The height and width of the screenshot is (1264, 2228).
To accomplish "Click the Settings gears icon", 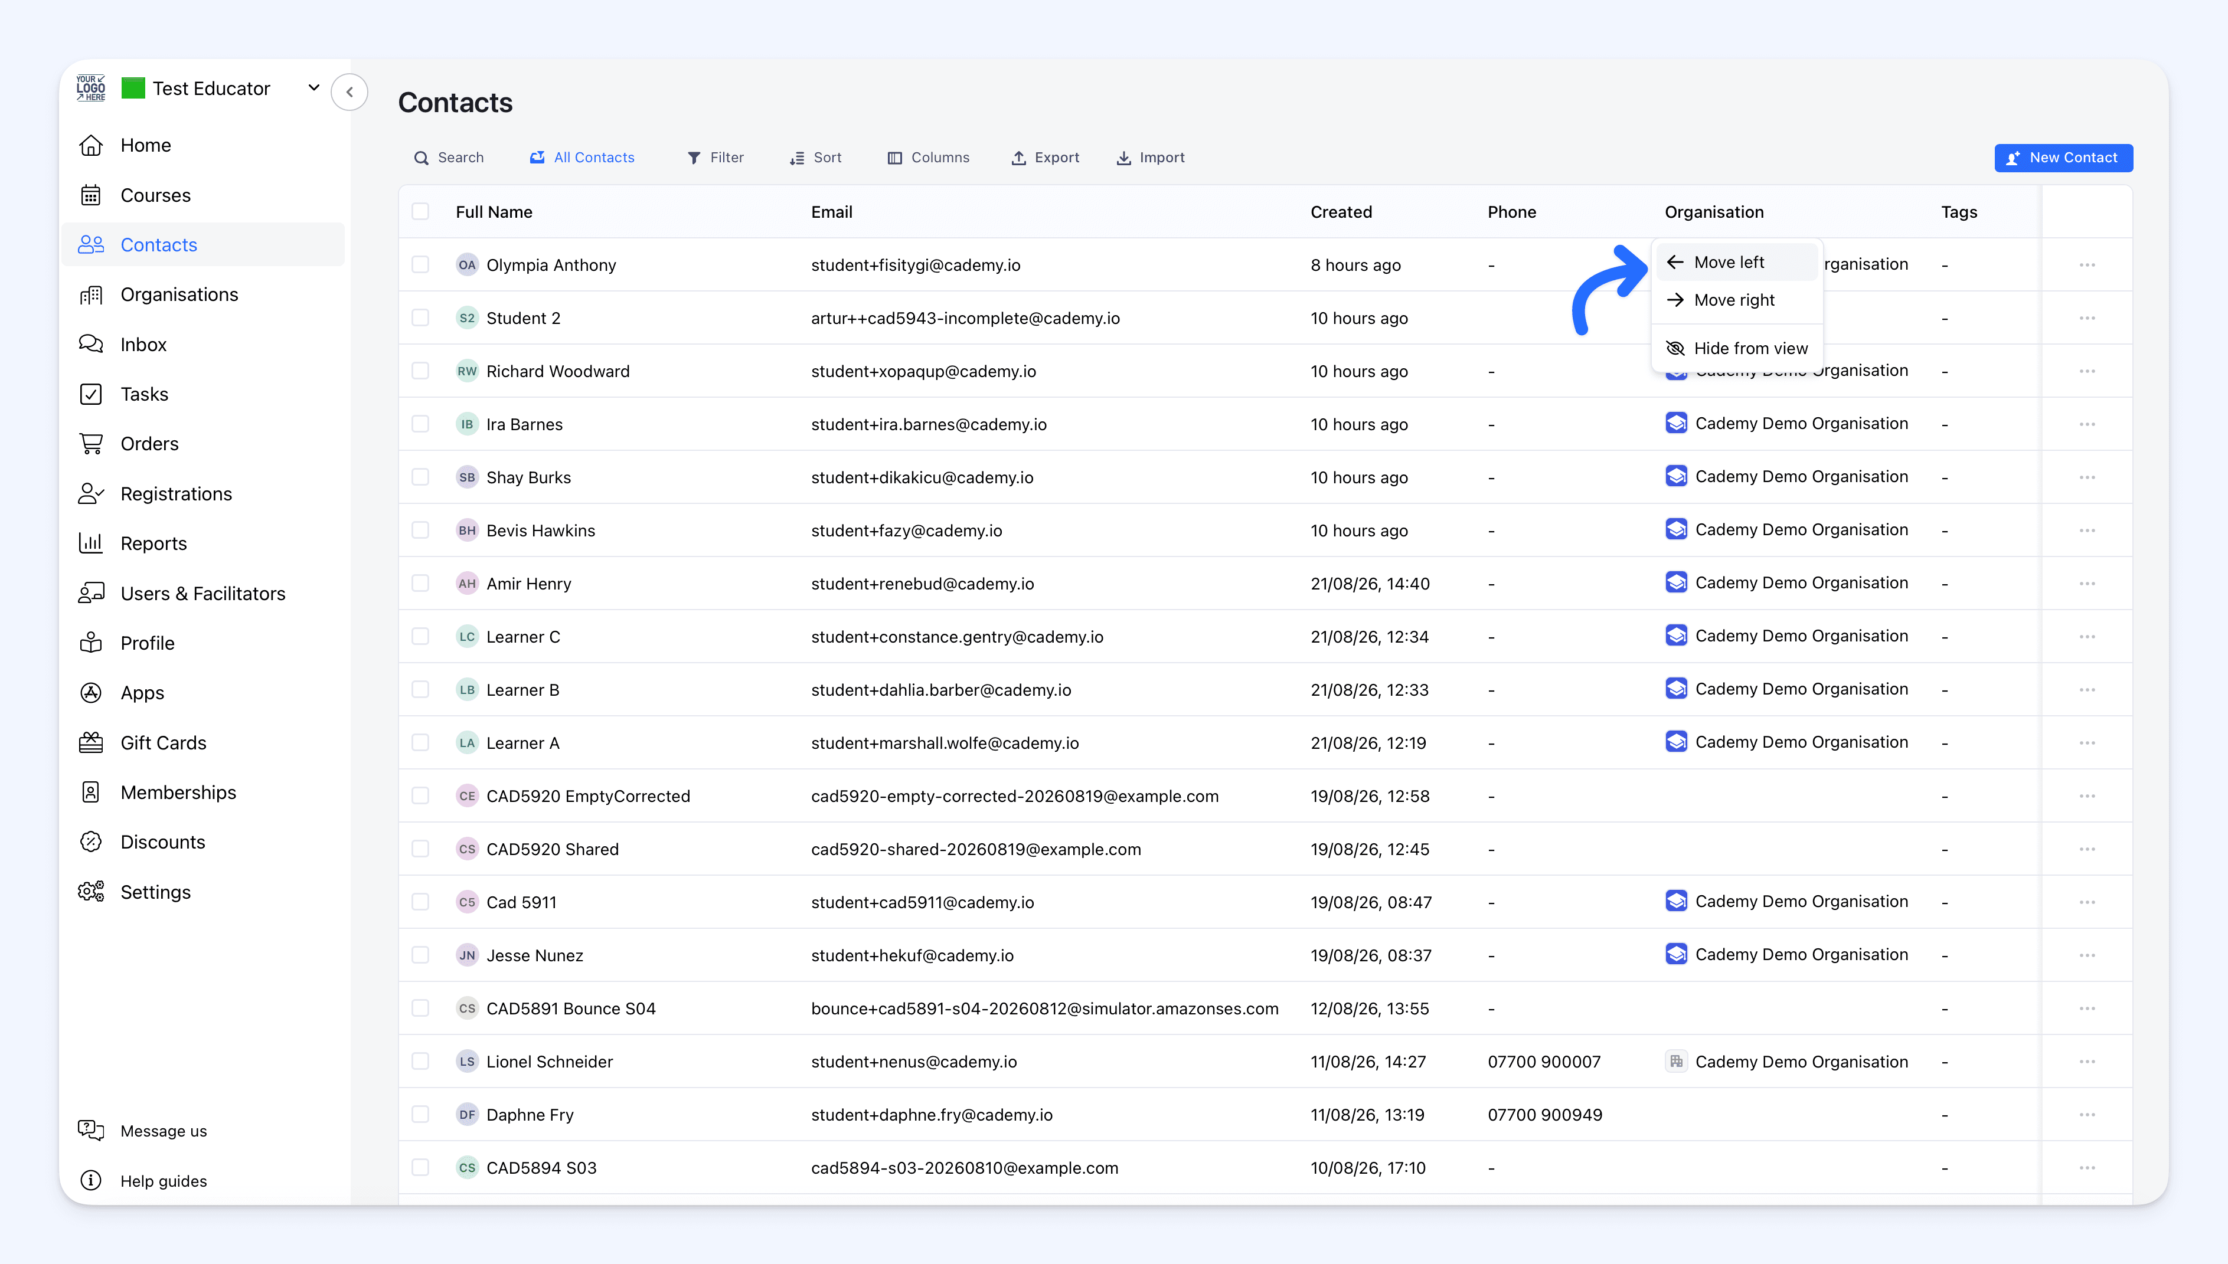I will 91,892.
